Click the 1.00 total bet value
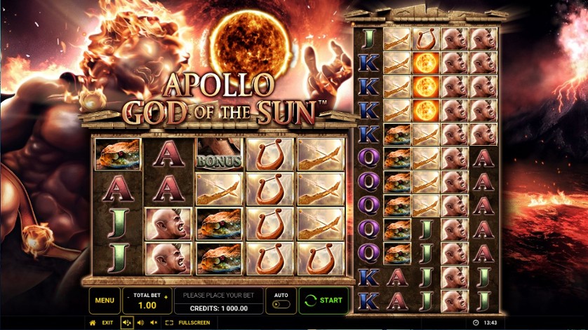Screen dimensions: 588x330 (147, 305)
